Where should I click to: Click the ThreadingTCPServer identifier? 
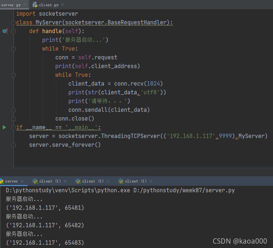pyautogui.click(x=131, y=136)
